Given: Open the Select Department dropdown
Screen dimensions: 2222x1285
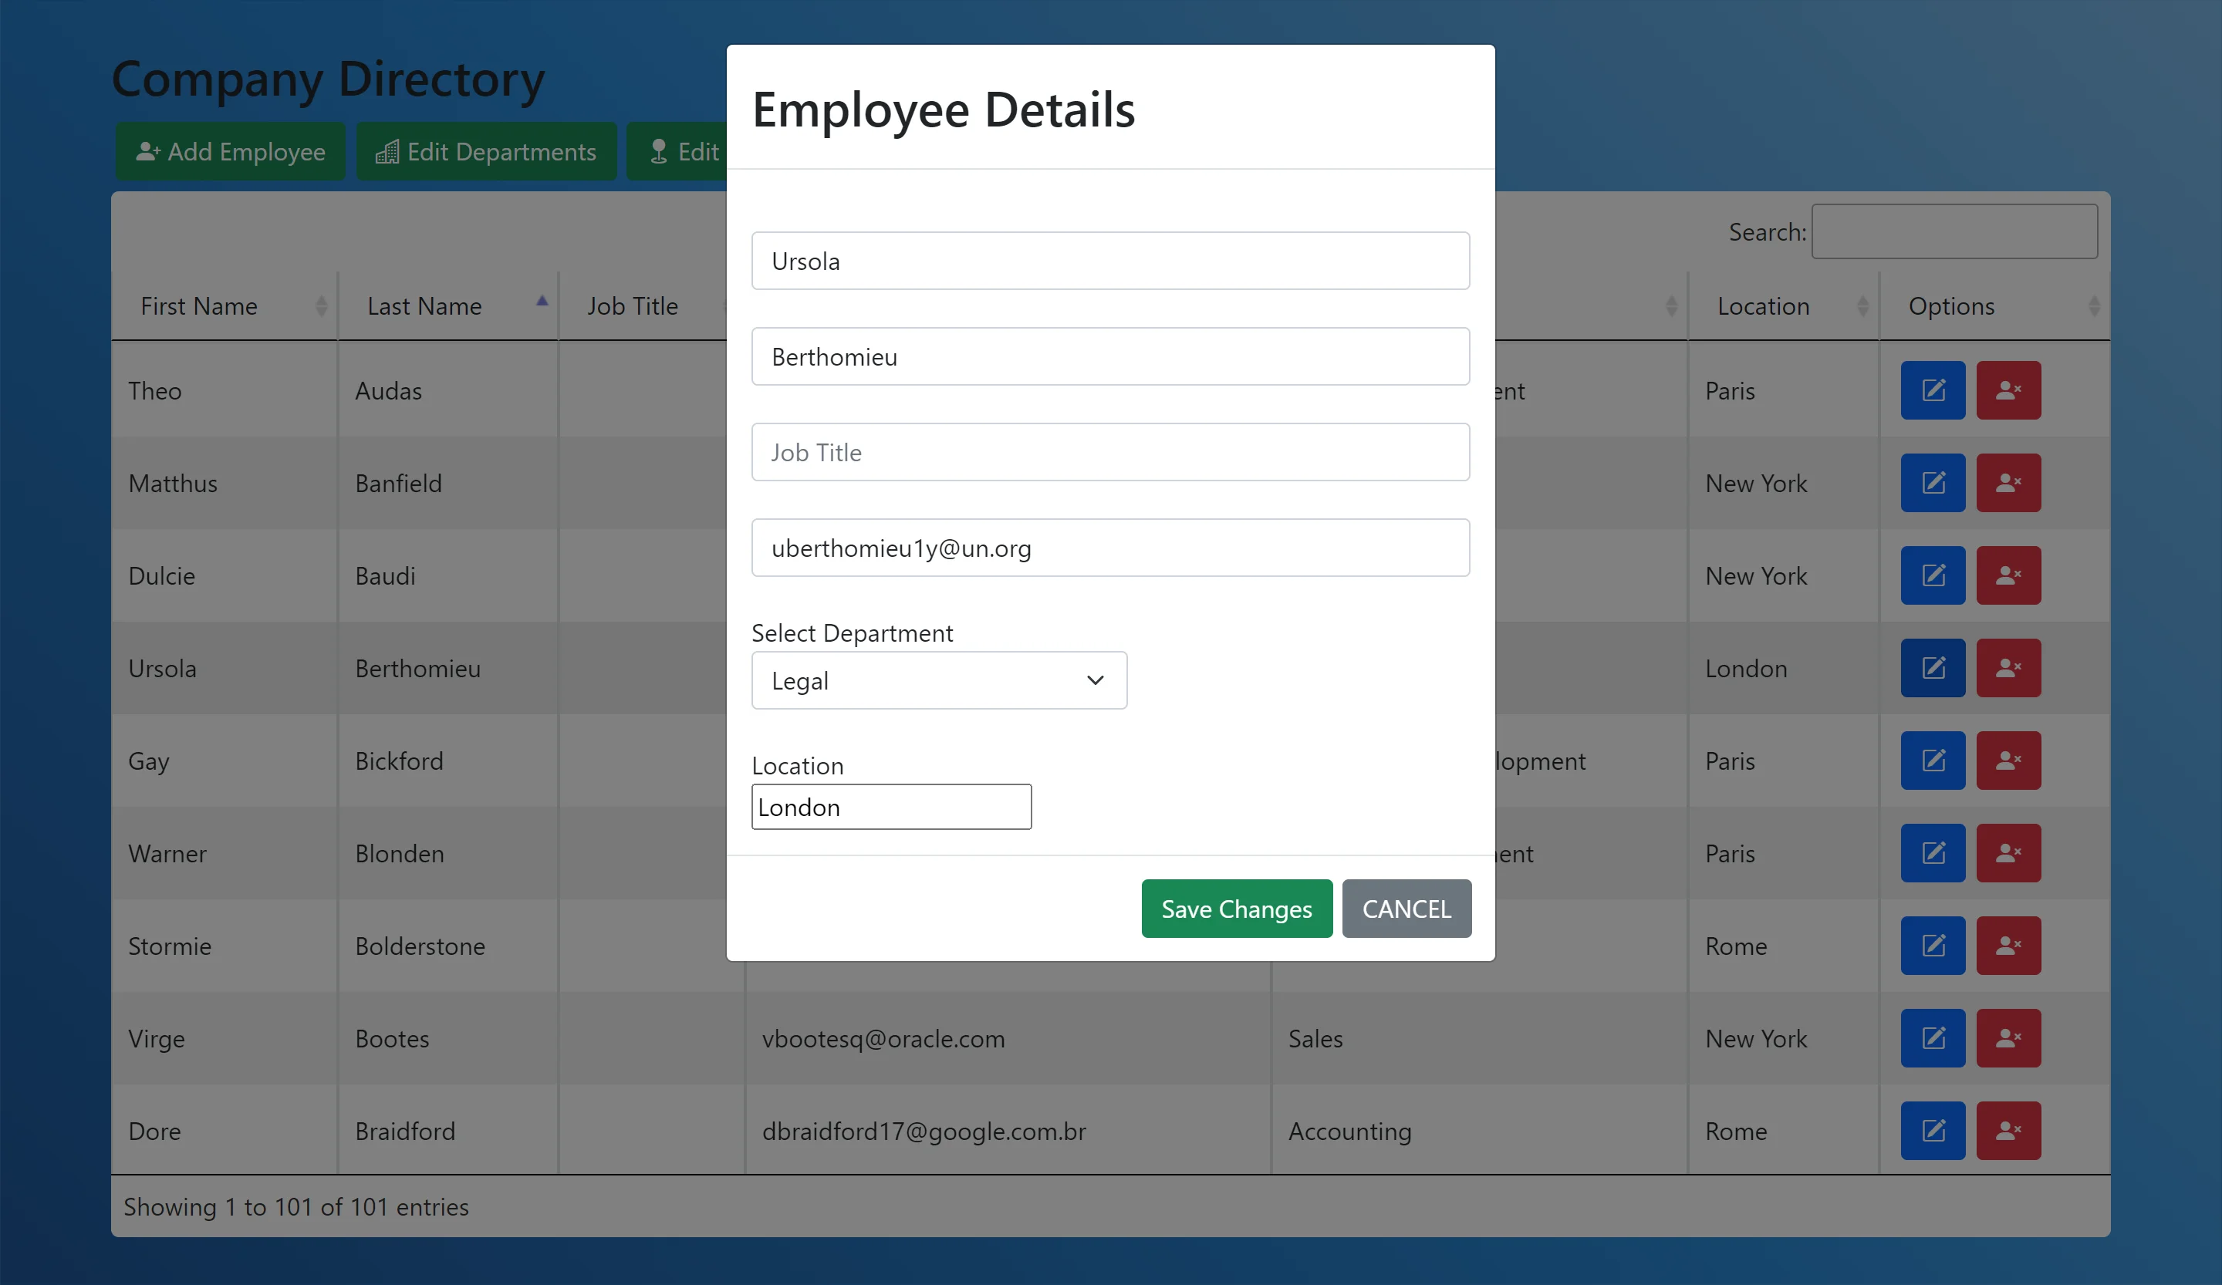Looking at the screenshot, I should pyautogui.click(x=938, y=680).
